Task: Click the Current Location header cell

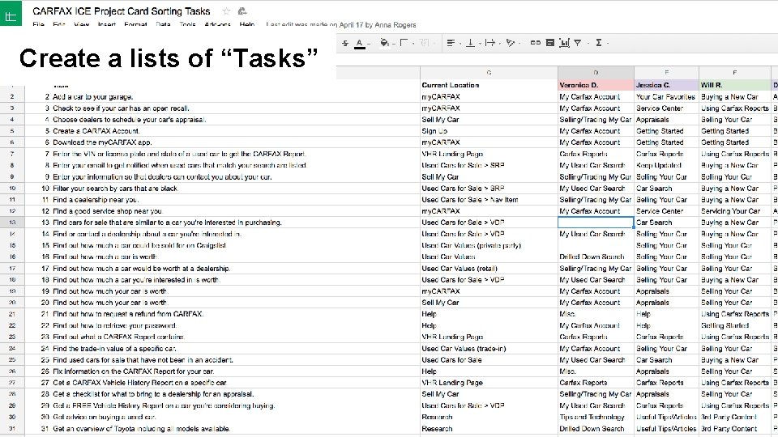Action: (x=489, y=85)
